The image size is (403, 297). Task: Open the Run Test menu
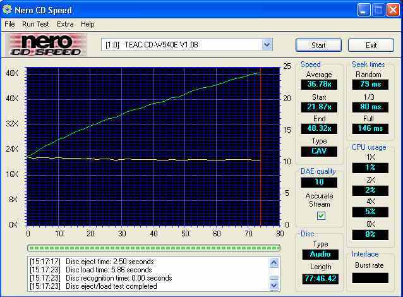pyautogui.click(x=36, y=24)
